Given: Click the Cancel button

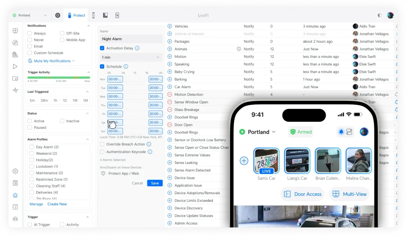Looking at the screenshot, I should click(x=137, y=183).
